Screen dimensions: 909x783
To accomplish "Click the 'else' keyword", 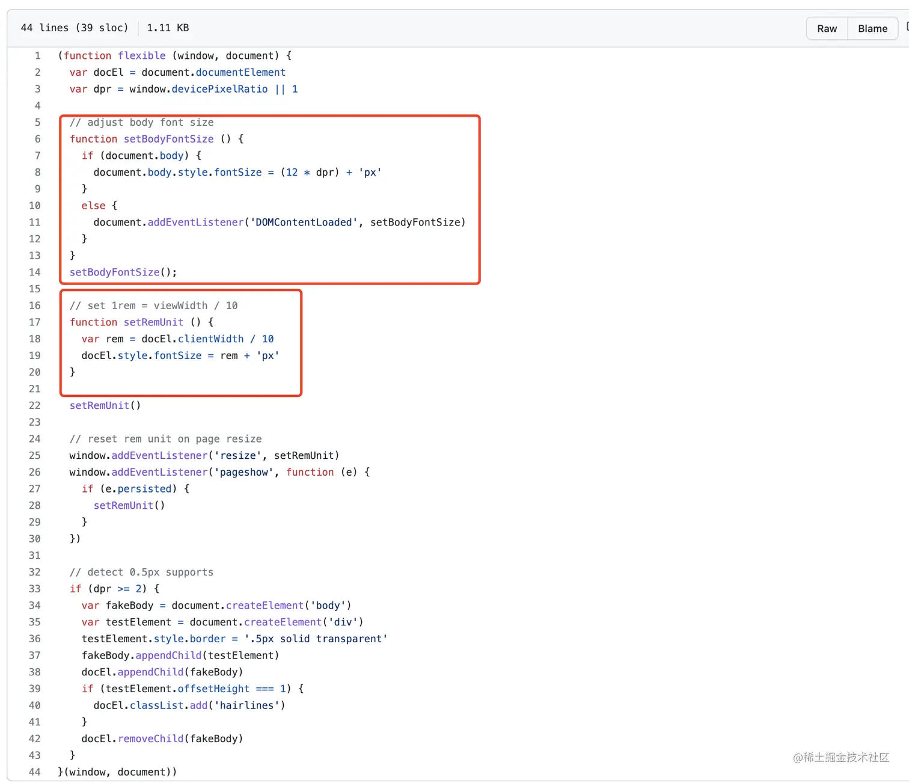I will click(94, 206).
